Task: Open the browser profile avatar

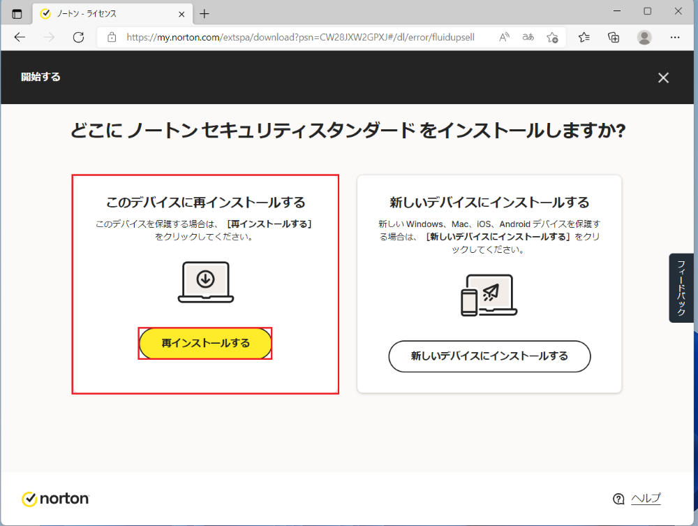Action: point(644,38)
